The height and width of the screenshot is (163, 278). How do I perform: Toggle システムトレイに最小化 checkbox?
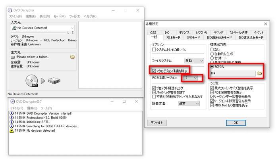pos(154,50)
